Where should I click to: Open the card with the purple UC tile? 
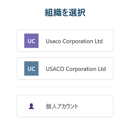click(x=65, y=41)
